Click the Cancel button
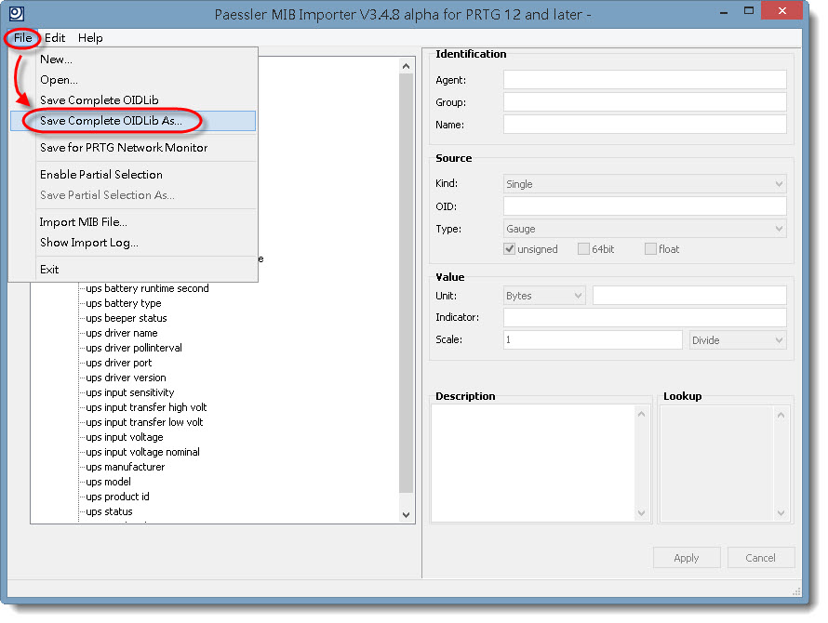828x623 pixels. 760,558
